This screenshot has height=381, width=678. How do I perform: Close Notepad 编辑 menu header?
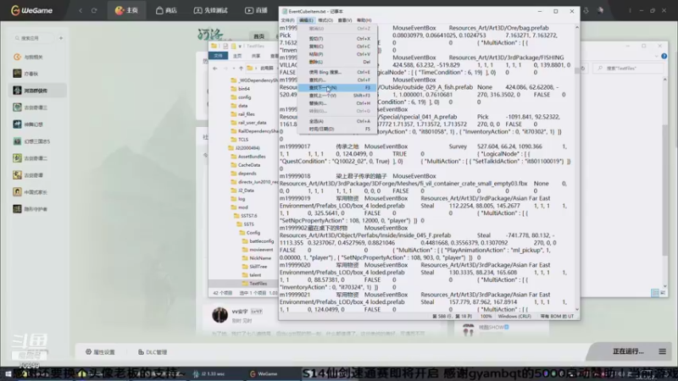(306, 20)
